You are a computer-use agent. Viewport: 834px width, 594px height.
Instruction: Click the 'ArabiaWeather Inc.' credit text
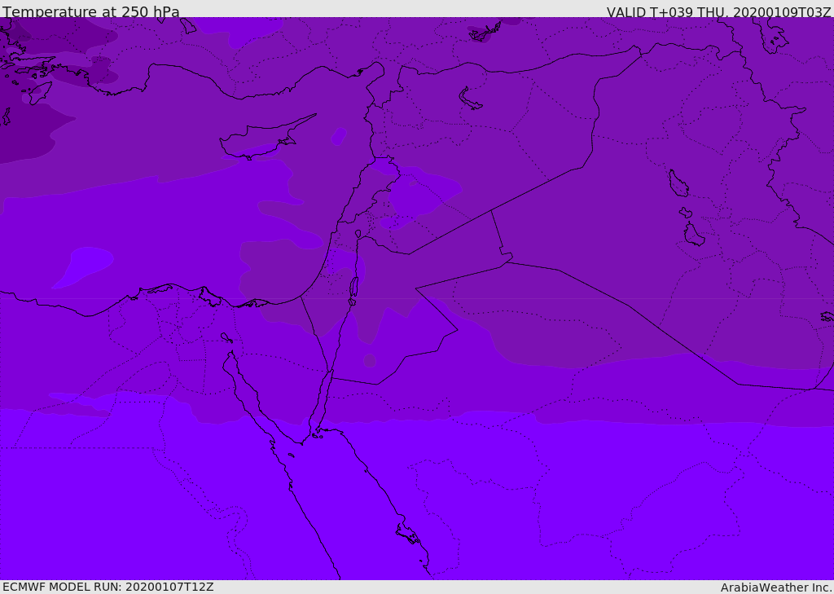coord(776,587)
